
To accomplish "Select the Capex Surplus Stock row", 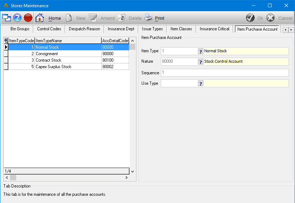I will [67, 67].
